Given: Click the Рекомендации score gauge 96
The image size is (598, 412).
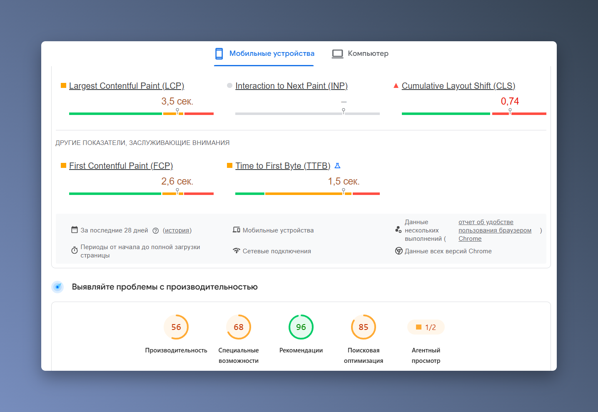Looking at the screenshot, I should tap(301, 327).
